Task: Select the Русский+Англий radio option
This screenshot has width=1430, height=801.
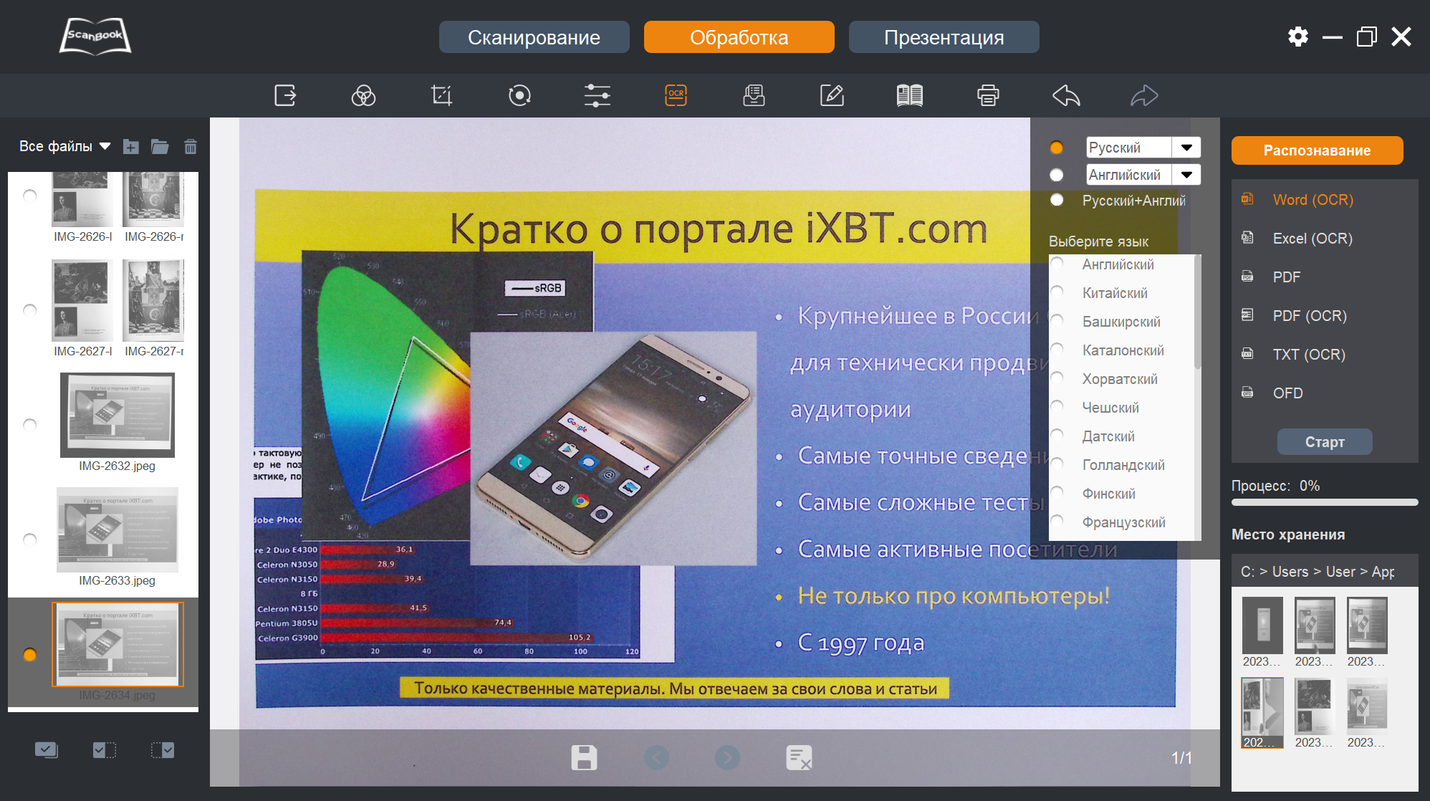Action: click(1057, 200)
